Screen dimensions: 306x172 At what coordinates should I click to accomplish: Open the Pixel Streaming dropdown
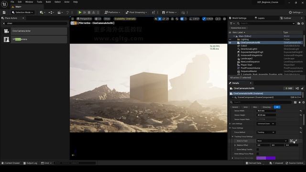click(x=136, y=12)
